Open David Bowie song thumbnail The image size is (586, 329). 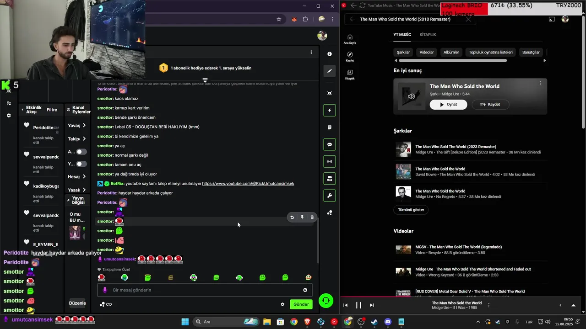pos(403,171)
